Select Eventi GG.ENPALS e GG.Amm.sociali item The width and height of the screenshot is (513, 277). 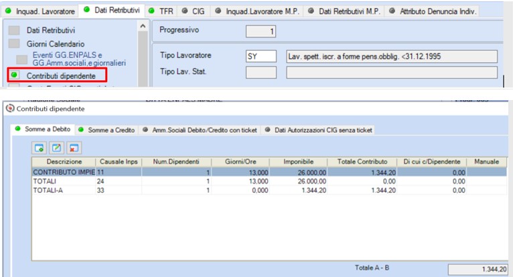pos(79,59)
